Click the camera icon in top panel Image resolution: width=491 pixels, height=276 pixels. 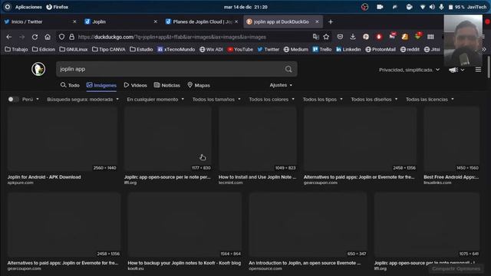click(380, 7)
